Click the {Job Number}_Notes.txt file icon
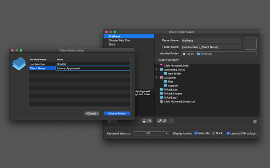This screenshot has width=270, height=168. click(162, 101)
